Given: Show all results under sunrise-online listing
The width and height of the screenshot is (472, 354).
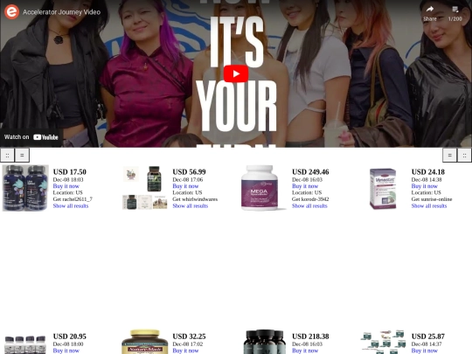Looking at the screenshot, I should pos(429,206).
